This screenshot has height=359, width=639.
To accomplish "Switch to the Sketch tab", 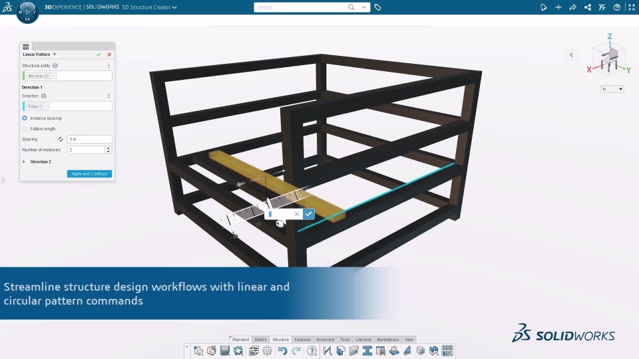I will click(261, 340).
